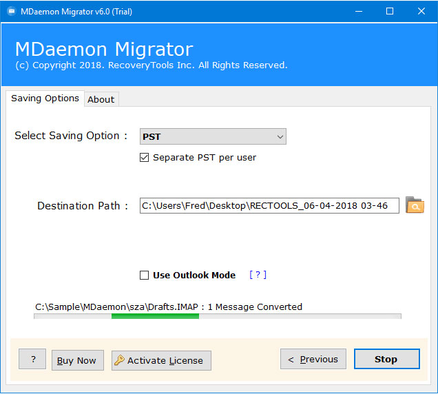Close the MDaemon Migrator window
The image size is (438, 394).
coord(421,12)
